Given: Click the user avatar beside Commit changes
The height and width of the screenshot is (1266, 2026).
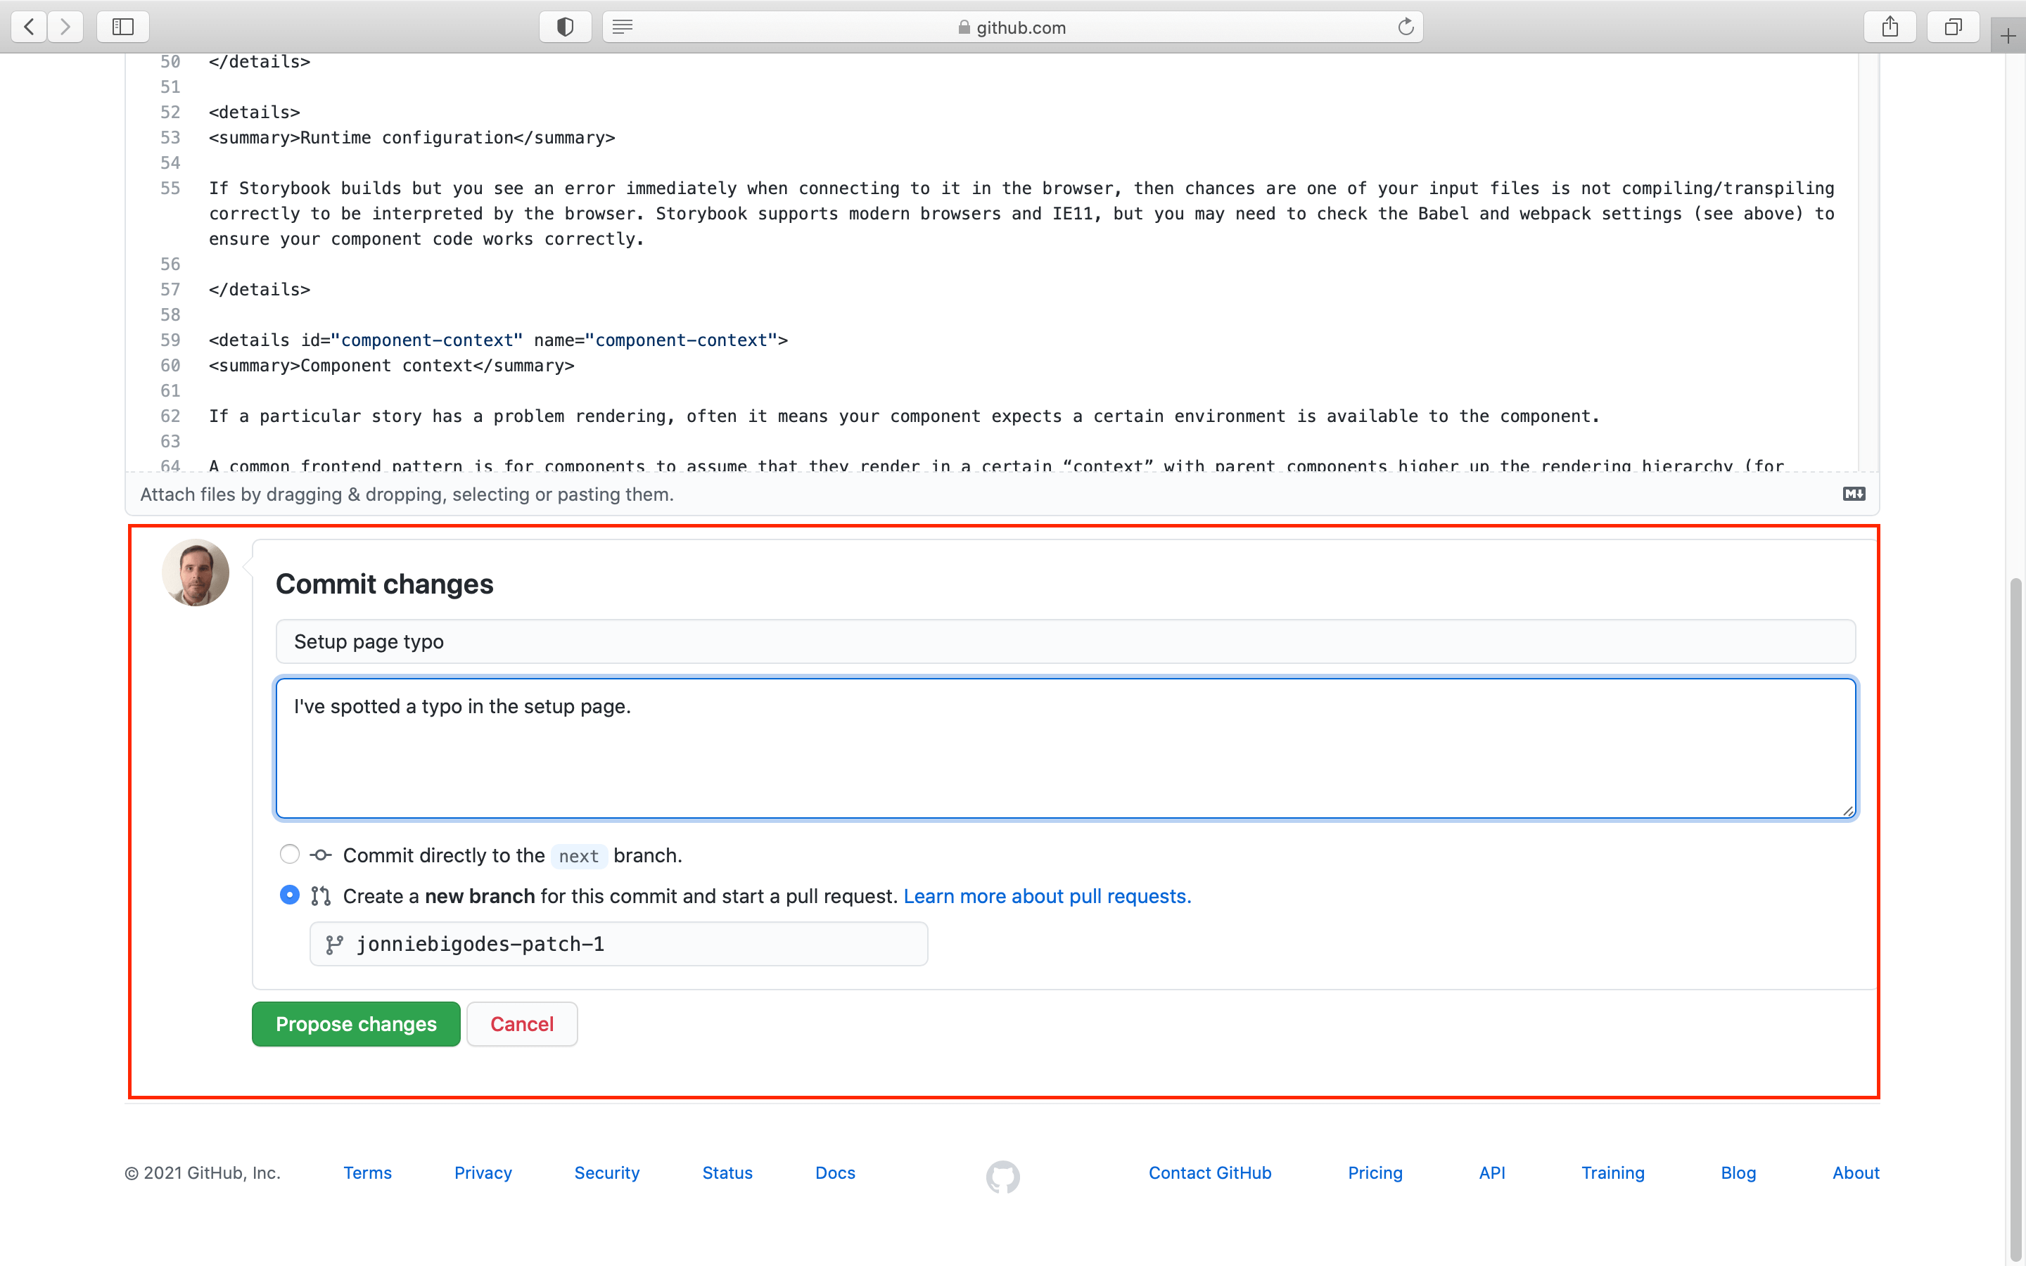Looking at the screenshot, I should click(x=195, y=572).
